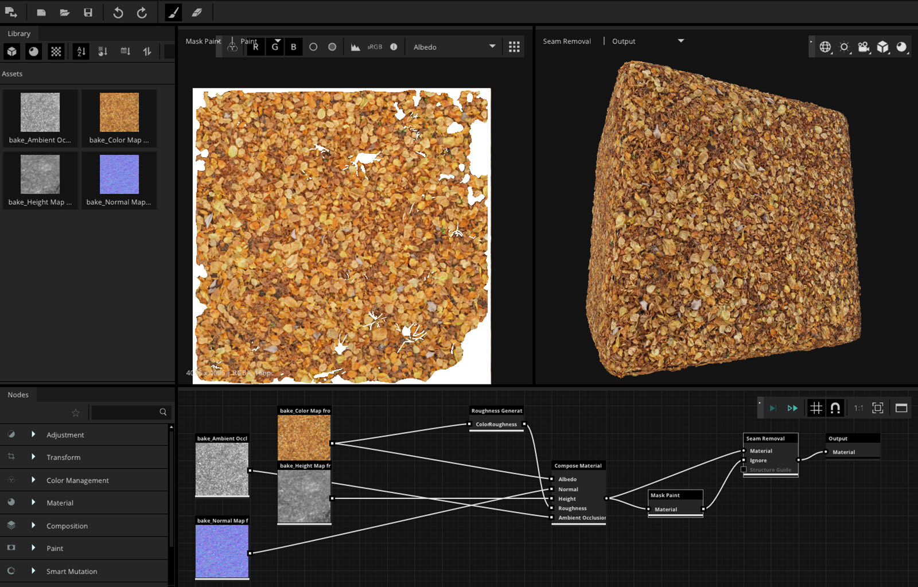Image resolution: width=918 pixels, height=587 pixels.
Task: Click the filled color circle in the paint toolbar
Action: 332,46
